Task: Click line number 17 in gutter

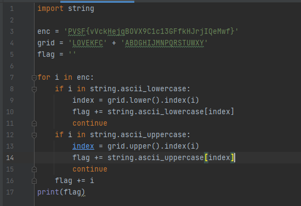Action: click(x=10, y=192)
